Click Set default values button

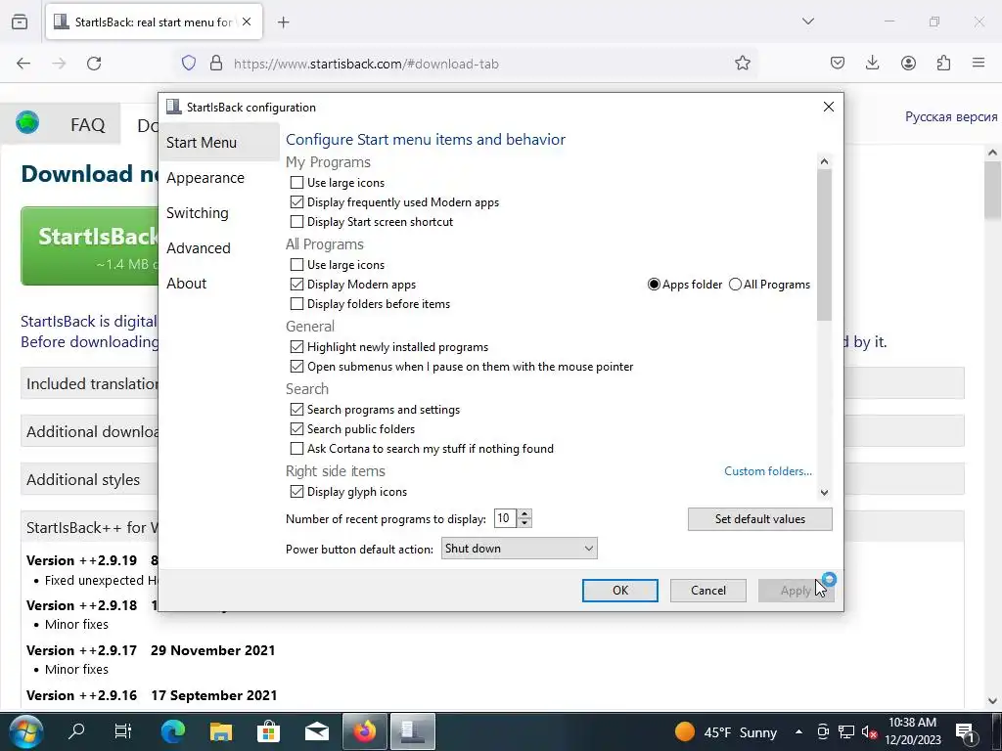(759, 519)
